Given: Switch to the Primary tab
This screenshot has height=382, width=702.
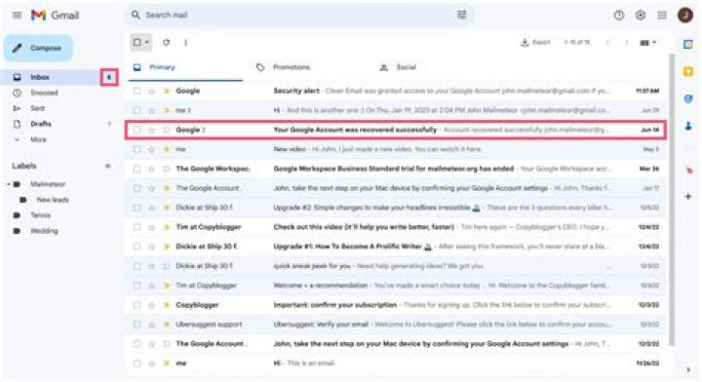Looking at the screenshot, I should point(185,67).
